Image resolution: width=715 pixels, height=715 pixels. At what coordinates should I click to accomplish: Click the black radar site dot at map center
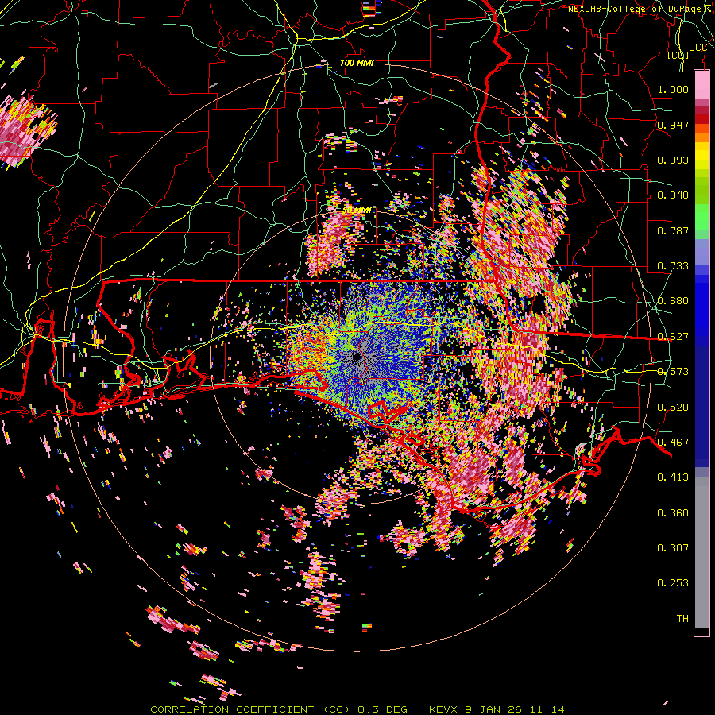[x=356, y=358]
